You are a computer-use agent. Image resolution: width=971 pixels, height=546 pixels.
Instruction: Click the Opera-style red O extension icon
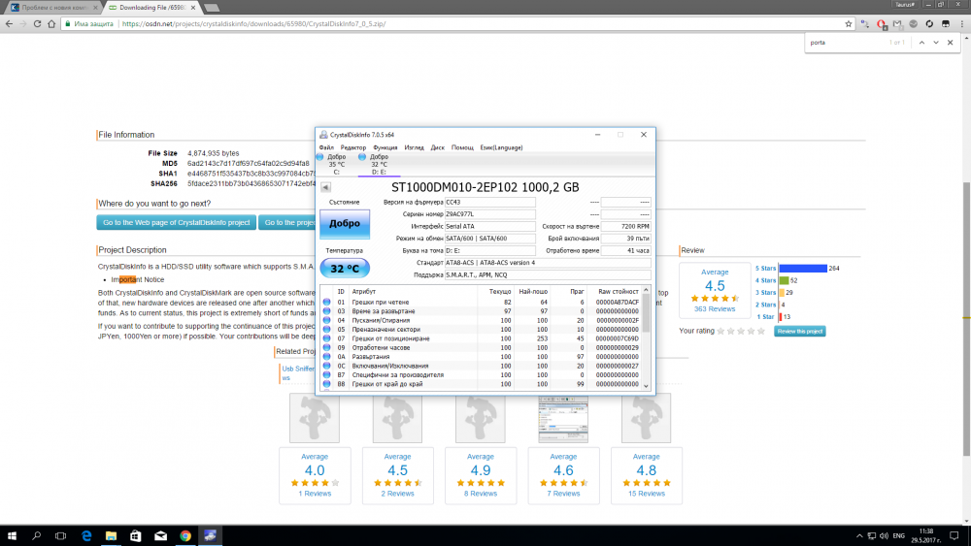point(882,24)
